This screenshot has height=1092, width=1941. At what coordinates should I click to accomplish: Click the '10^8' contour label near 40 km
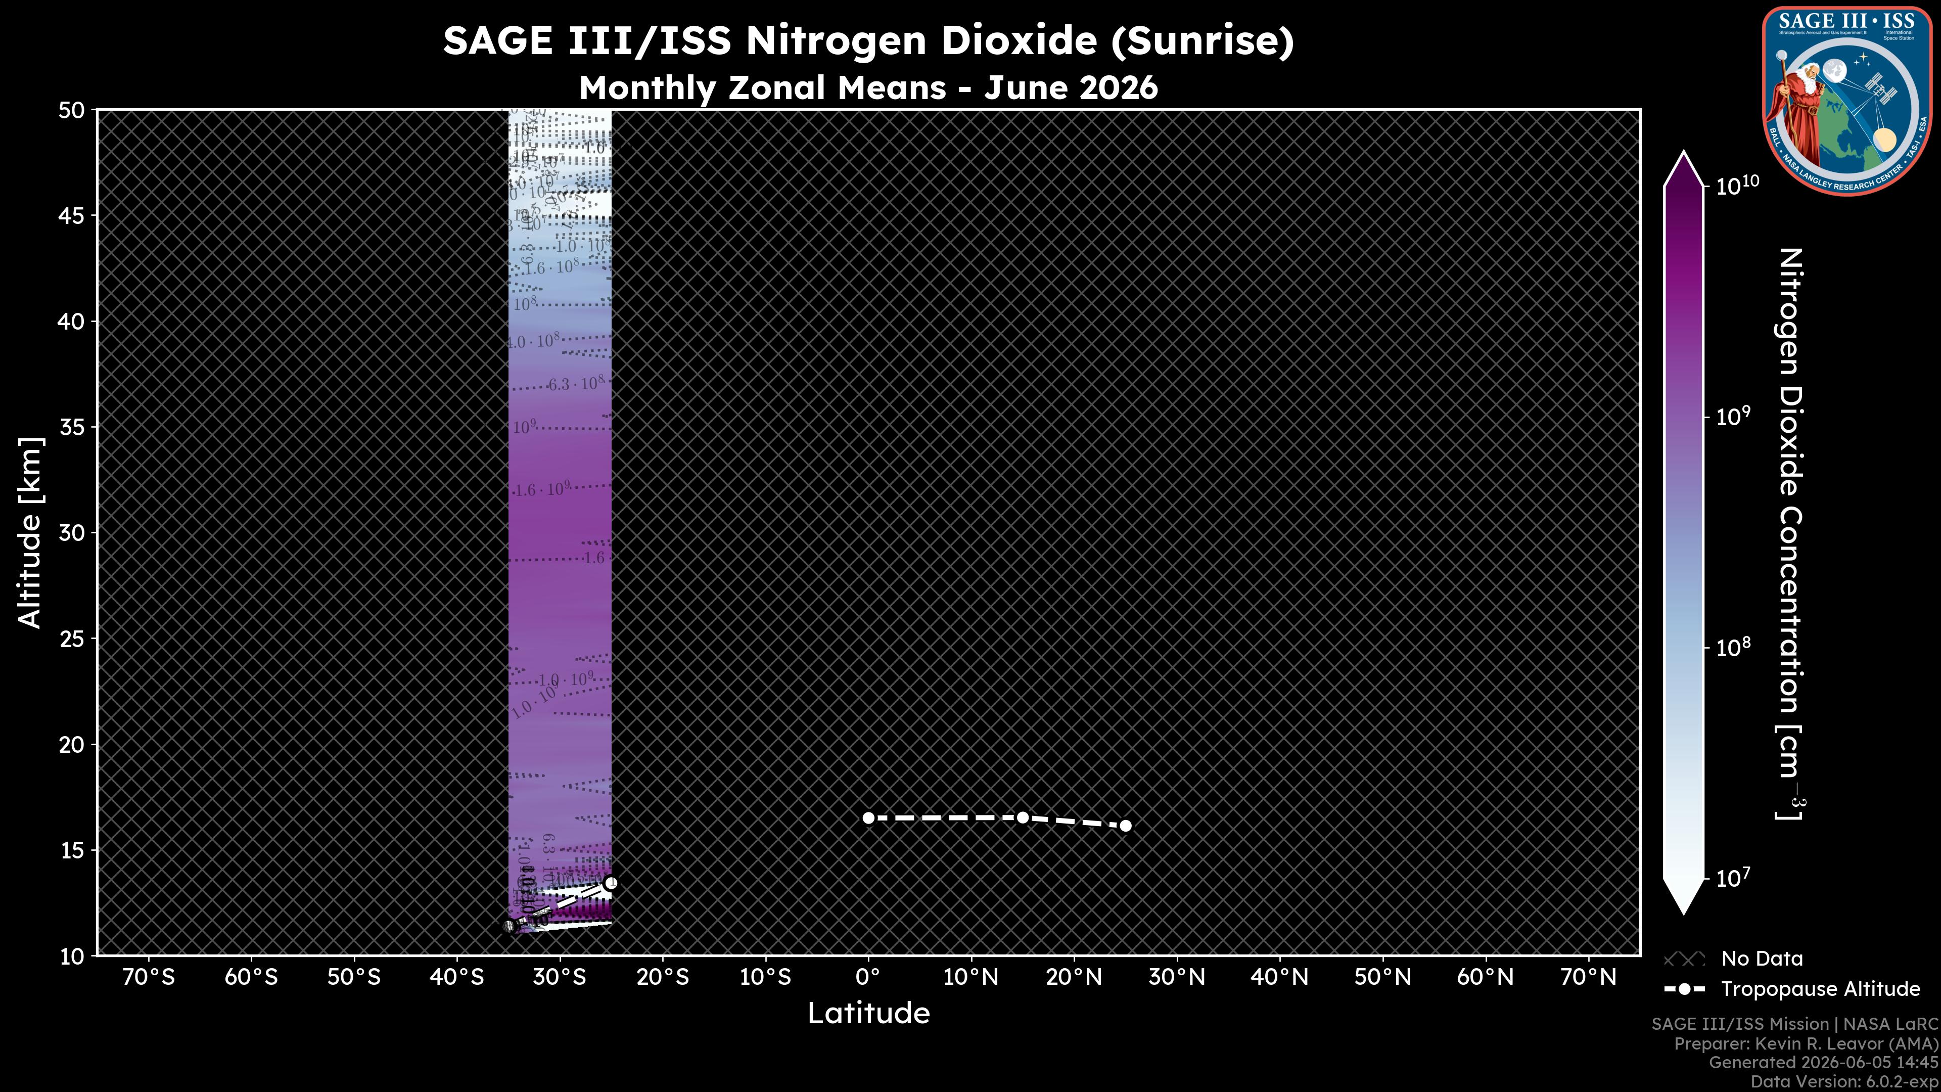tap(525, 304)
